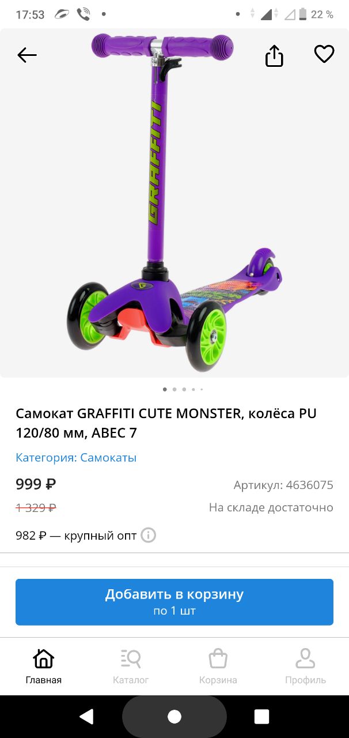Tap Android recent apps square

261,717
